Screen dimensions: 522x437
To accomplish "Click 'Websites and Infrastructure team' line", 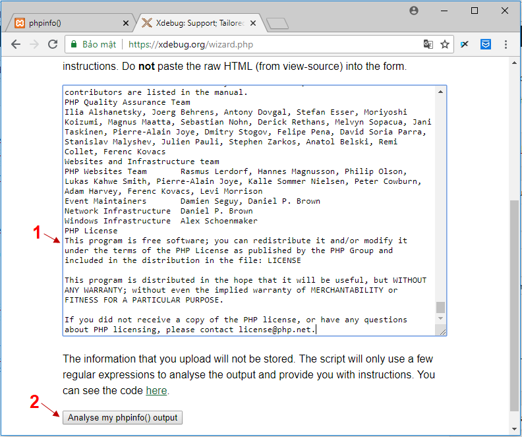I will pyautogui.click(x=142, y=161).
